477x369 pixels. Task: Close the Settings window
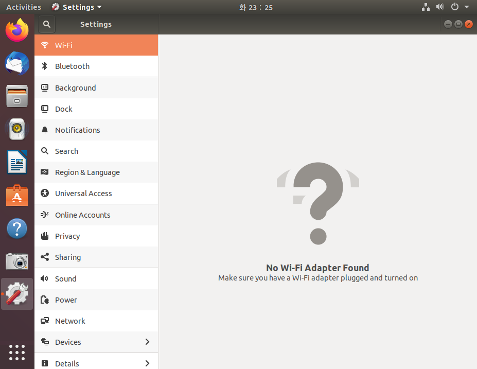(469, 24)
